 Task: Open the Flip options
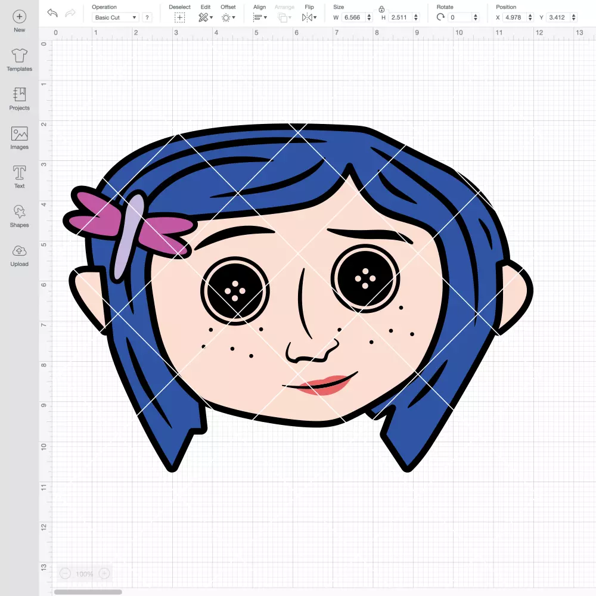pyautogui.click(x=307, y=17)
